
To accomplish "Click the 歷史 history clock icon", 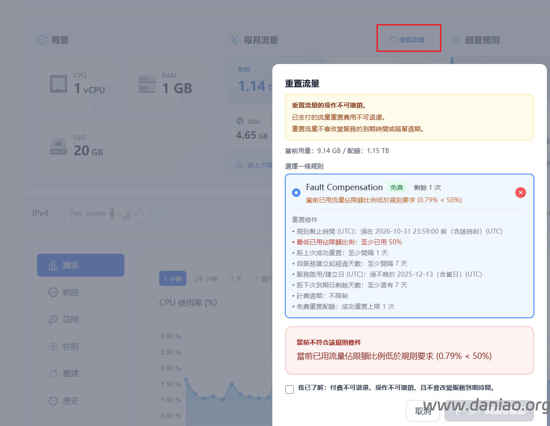I will pos(53,401).
